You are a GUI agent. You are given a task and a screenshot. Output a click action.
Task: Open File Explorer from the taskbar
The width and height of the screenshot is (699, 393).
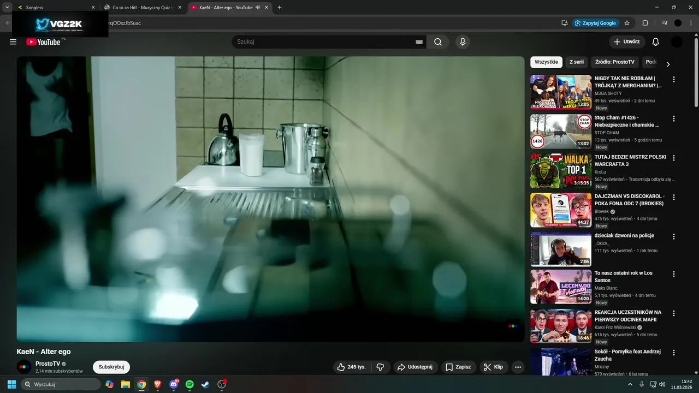coord(126,384)
